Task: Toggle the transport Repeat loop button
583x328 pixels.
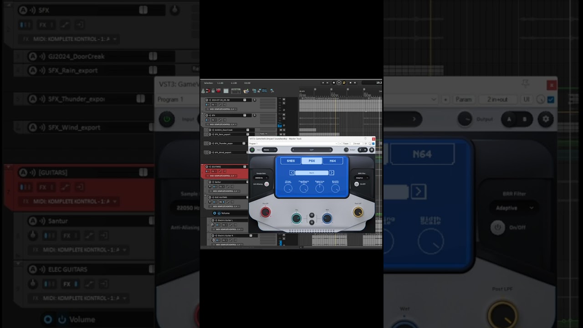Action: point(344,83)
